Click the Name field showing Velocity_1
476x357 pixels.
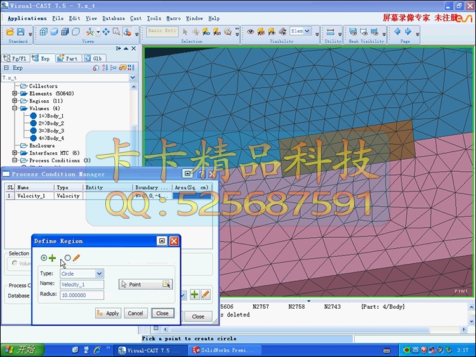coord(82,285)
